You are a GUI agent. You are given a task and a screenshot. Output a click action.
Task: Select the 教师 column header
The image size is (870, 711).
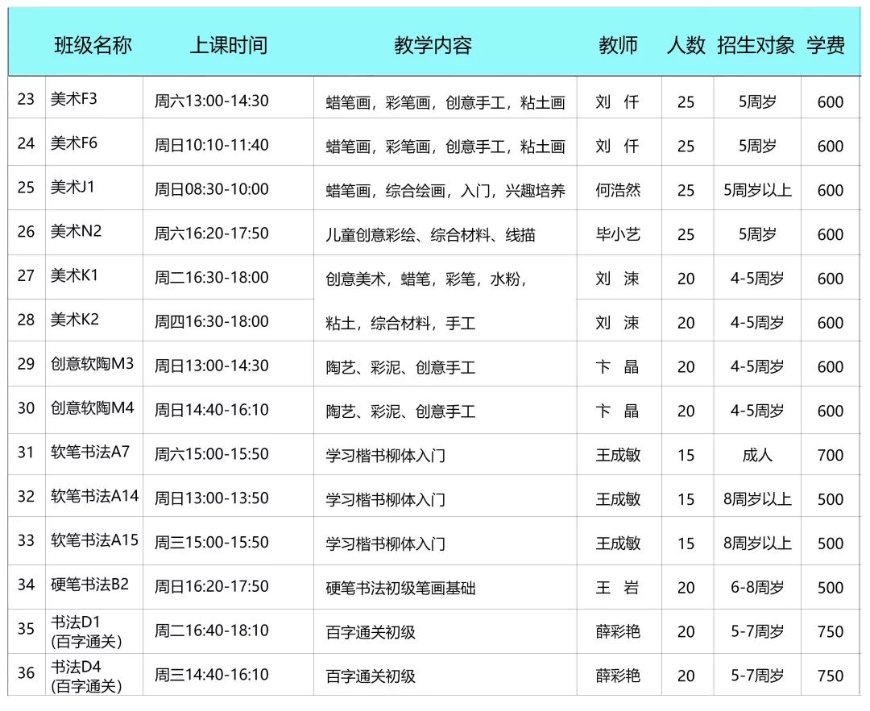pos(618,45)
